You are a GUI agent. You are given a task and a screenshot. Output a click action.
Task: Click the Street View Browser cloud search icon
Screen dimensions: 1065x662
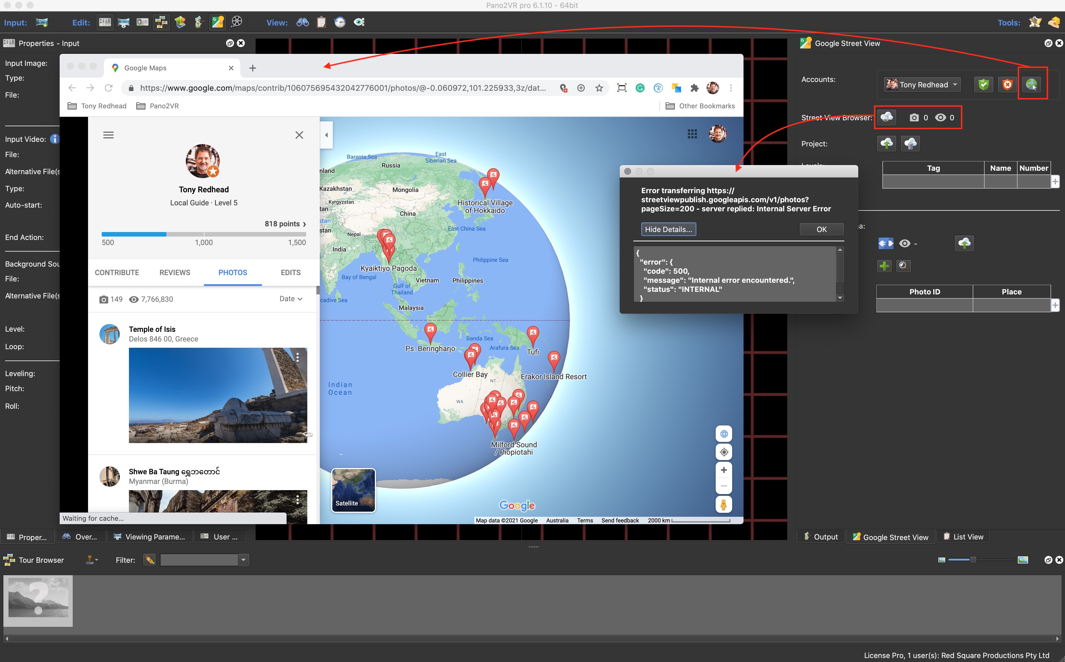(x=887, y=117)
